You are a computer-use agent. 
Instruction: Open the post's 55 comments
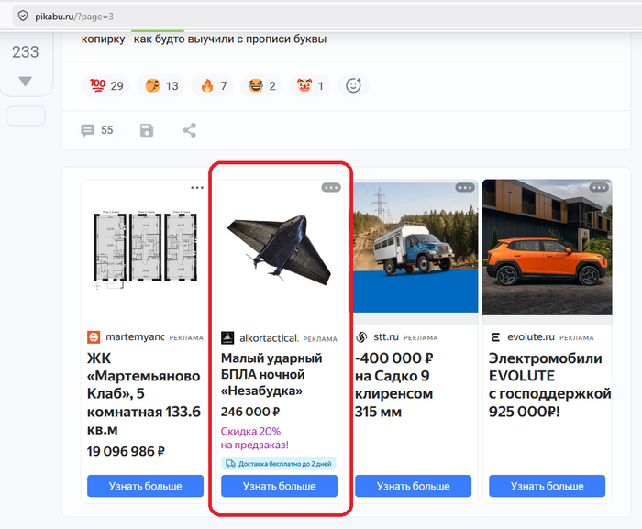(96, 130)
